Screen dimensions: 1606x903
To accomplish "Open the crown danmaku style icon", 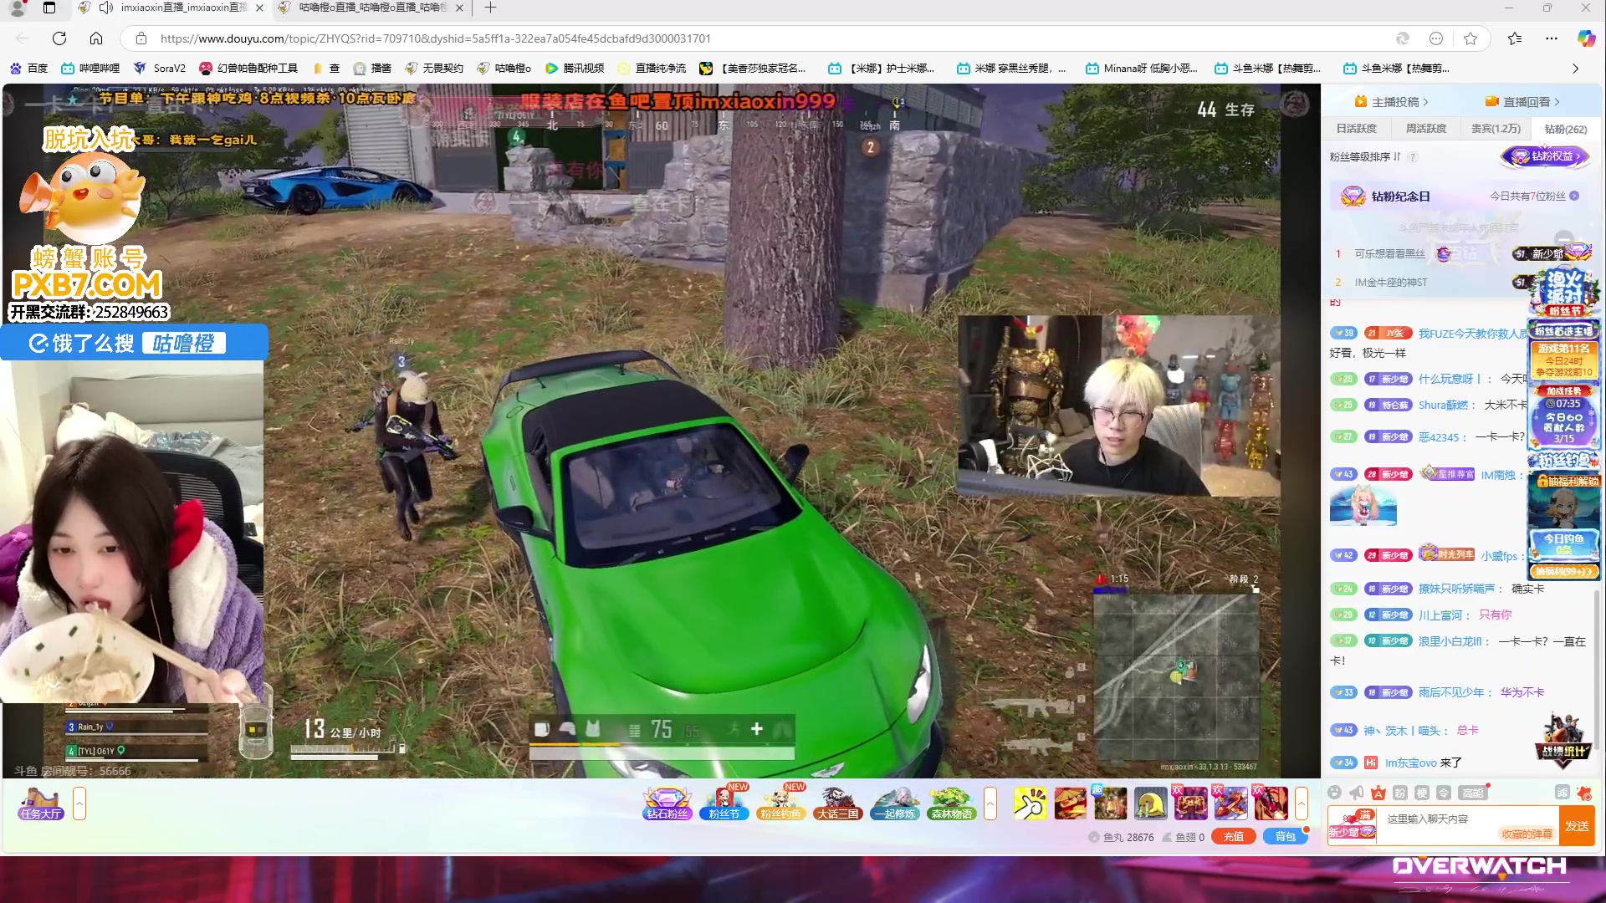I will (1378, 793).
